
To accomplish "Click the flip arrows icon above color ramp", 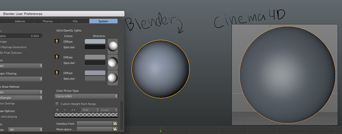I will (x=73, y=110).
